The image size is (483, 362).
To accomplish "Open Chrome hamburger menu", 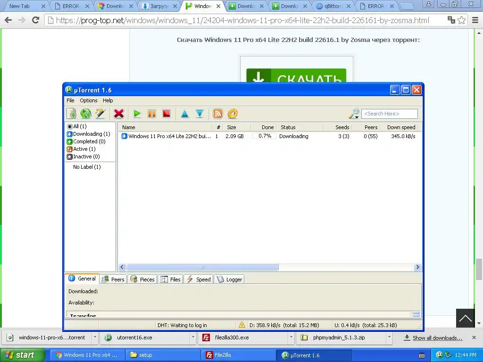I will [475, 20].
